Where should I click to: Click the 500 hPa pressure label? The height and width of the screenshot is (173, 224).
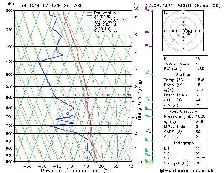coord(9,75)
